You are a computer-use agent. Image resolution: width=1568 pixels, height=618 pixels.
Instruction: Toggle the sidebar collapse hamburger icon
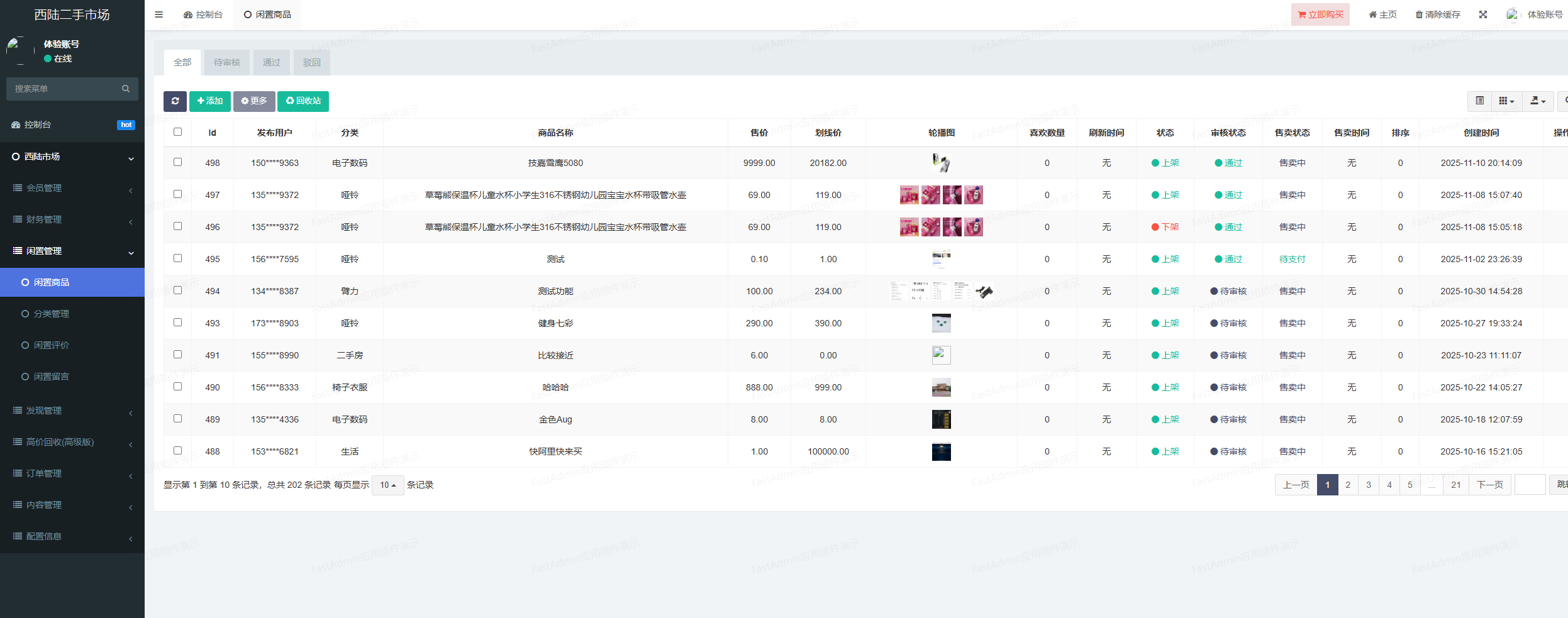click(x=158, y=14)
